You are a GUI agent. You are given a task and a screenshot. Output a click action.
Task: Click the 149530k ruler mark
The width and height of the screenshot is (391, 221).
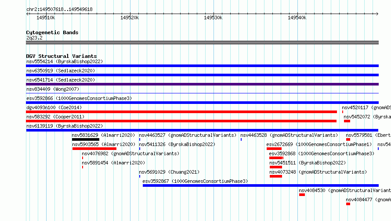point(213,18)
